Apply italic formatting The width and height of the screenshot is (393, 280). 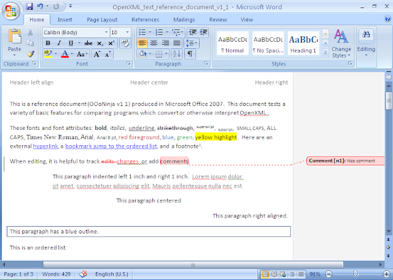click(60, 43)
